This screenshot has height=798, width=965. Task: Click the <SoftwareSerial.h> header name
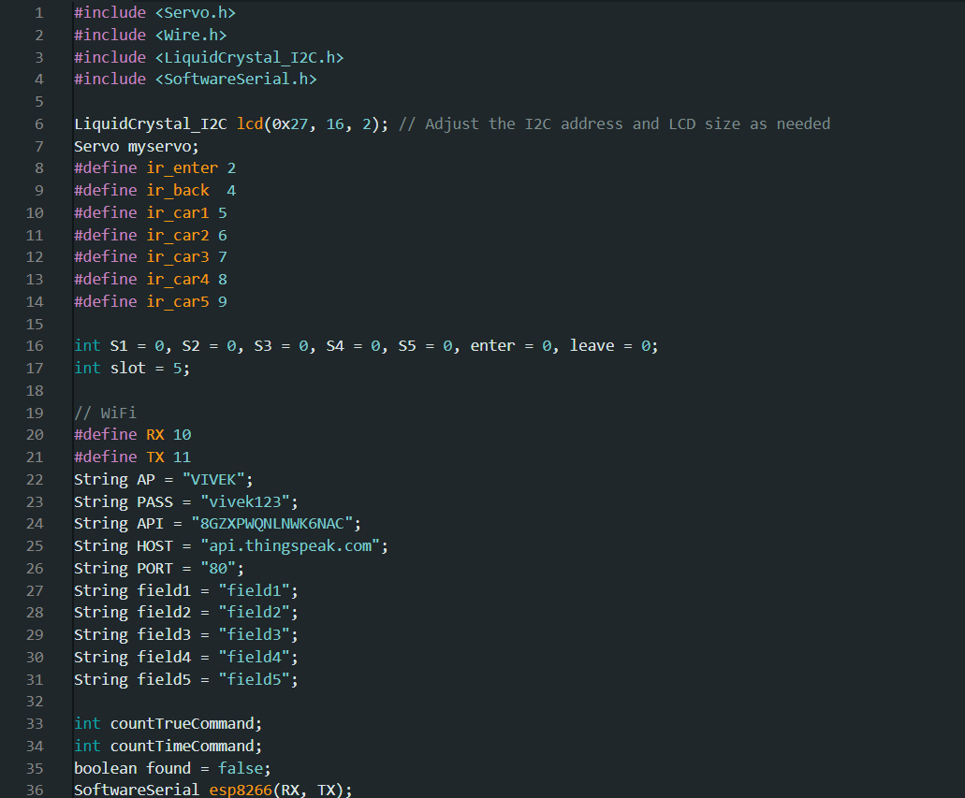[236, 80]
